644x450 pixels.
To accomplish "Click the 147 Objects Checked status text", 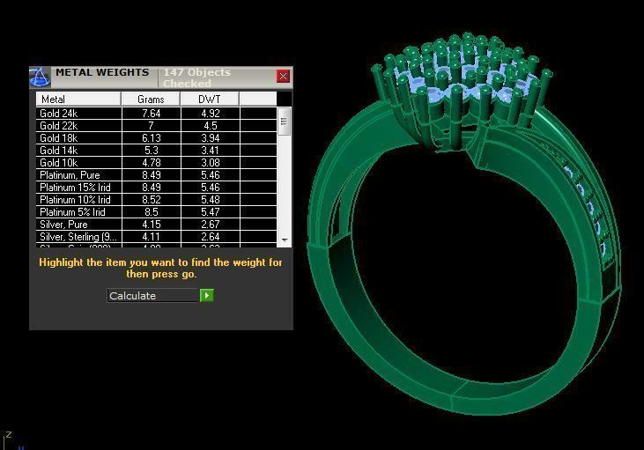I will click(x=196, y=77).
